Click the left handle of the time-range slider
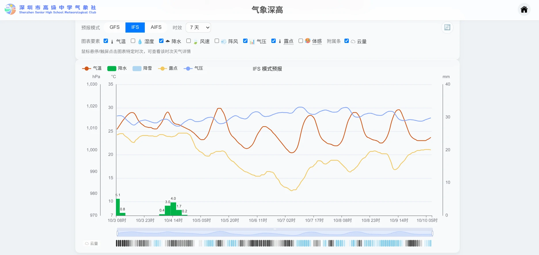 click(x=117, y=233)
